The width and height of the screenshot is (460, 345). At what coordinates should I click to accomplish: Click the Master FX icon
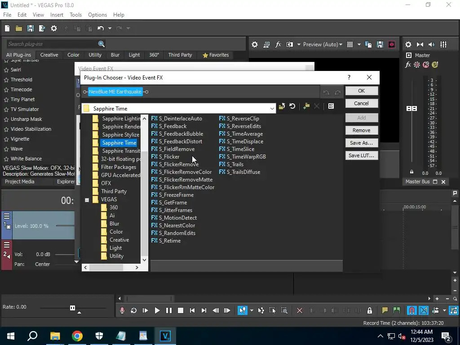[408, 65]
